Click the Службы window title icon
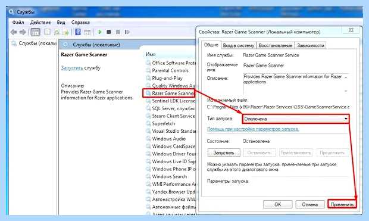369x221 pixels. click(x=11, y=11)
